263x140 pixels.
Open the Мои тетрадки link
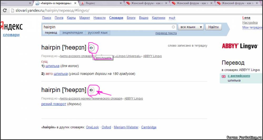252,27
